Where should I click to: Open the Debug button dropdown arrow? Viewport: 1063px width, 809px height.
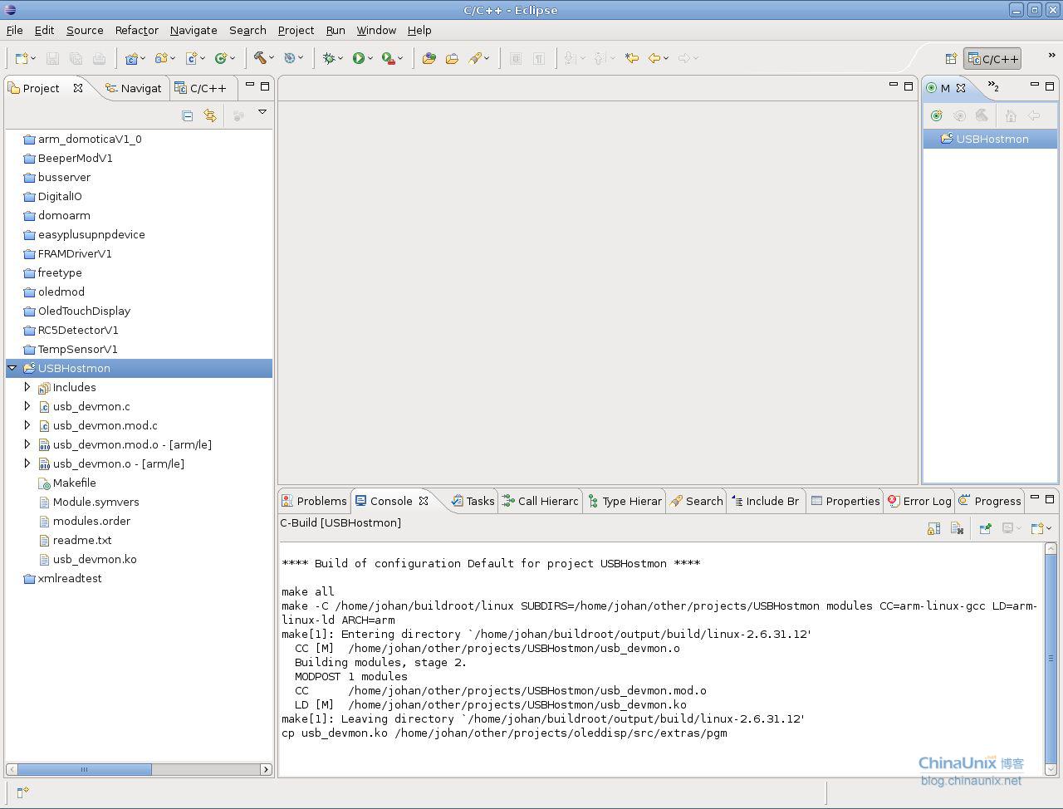[340, 58]
